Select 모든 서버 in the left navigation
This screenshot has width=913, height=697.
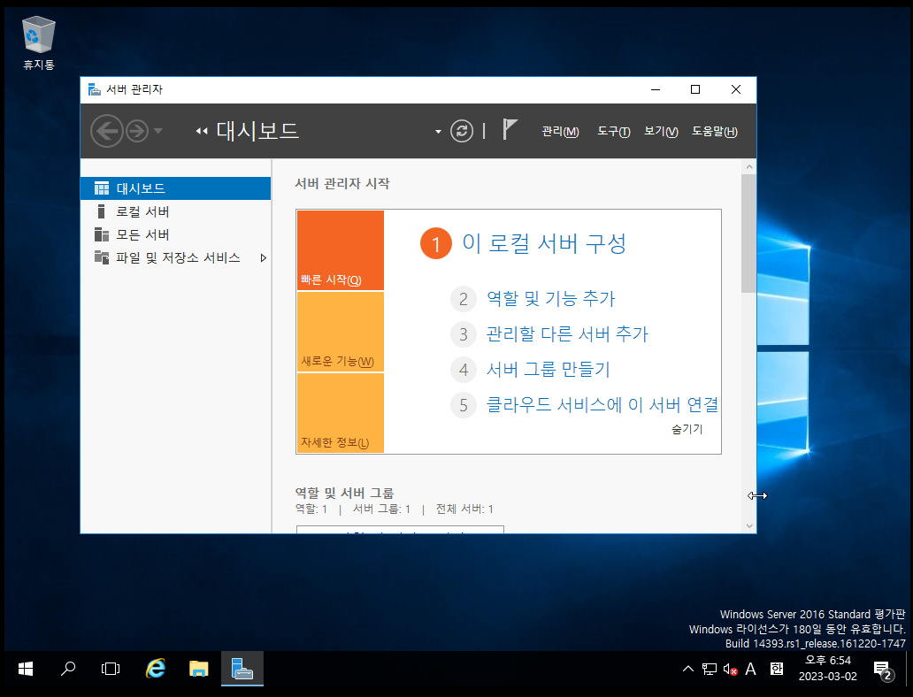176,234
